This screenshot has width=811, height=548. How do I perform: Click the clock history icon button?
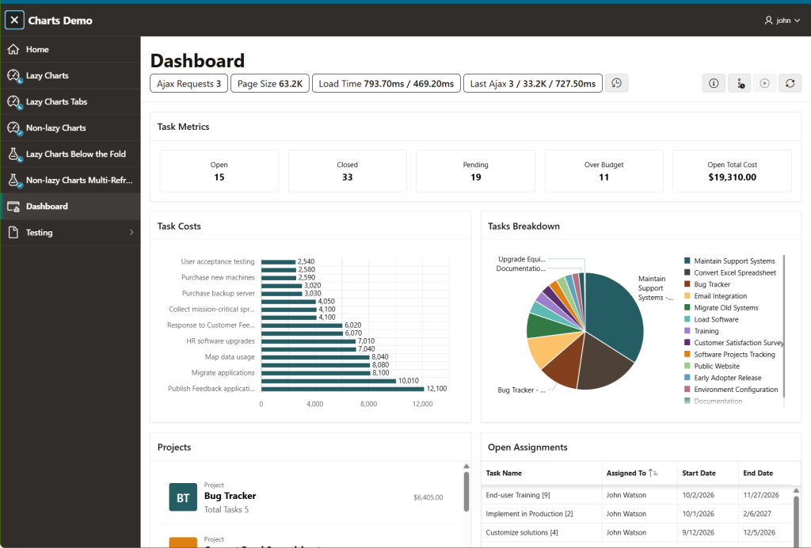point(616,83)
